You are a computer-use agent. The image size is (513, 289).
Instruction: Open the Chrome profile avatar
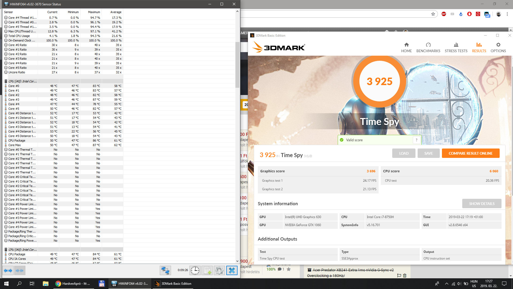[x=499, y=14]
